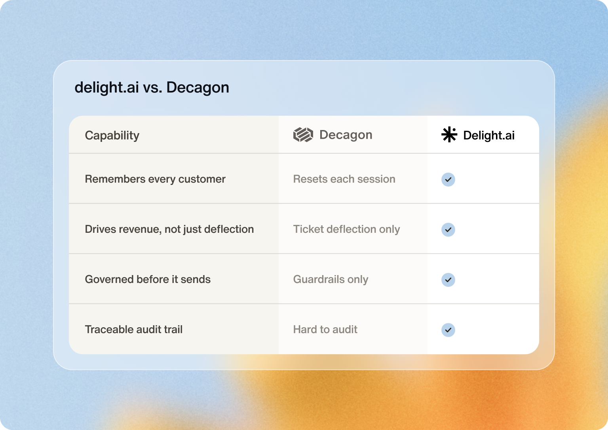Click the 'Decagon' column header text

pos(346,135)
